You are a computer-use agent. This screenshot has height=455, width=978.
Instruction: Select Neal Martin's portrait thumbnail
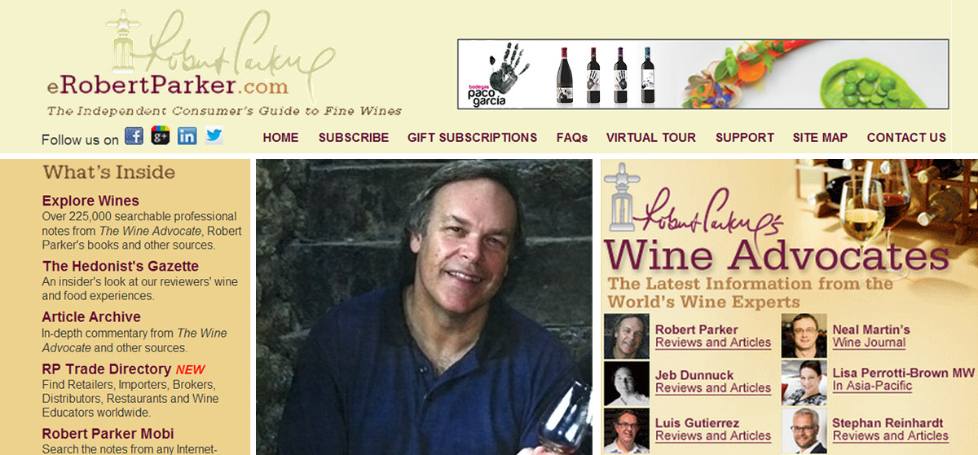[x=804, y=336]
